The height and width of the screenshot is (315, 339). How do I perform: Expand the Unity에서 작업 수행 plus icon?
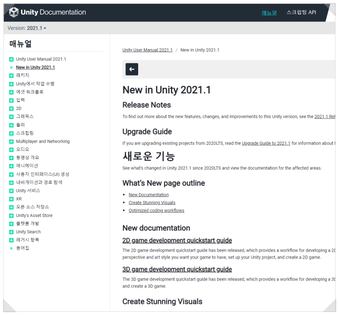tap(11, 84)
